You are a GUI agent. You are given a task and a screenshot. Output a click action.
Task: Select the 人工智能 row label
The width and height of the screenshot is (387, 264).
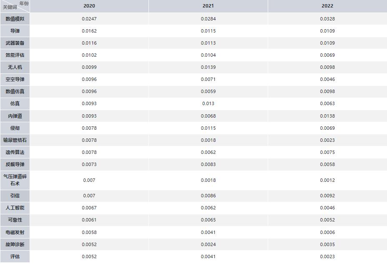coord(15,208)
